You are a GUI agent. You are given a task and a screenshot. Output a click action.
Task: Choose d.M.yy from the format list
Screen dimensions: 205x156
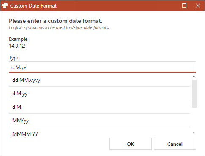[99, 94]
